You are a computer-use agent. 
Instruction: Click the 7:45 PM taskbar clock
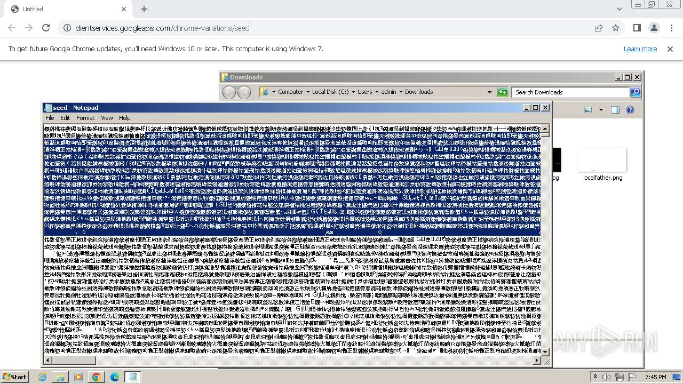[656, 377]
